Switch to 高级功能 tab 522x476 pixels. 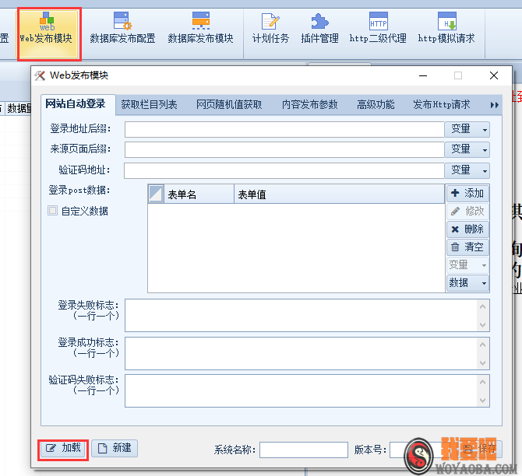tap(376, 105)
